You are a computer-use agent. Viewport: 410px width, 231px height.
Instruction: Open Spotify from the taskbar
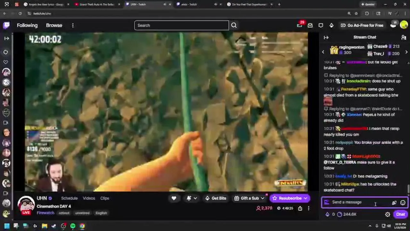(x=73, y=226)
